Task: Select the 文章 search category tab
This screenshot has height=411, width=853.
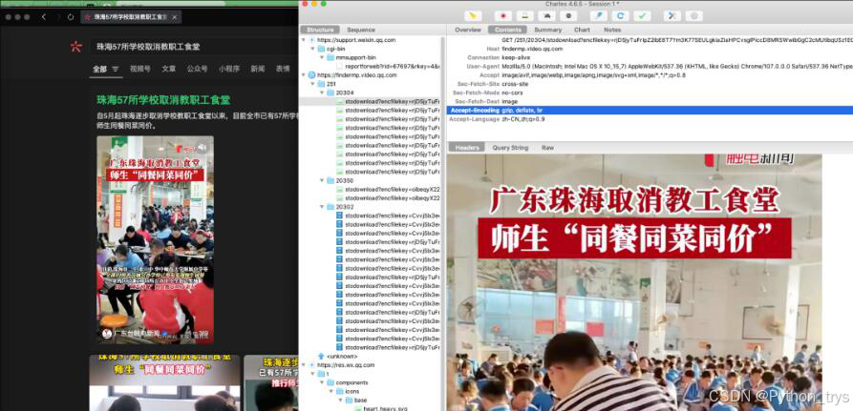Action: 169,69
